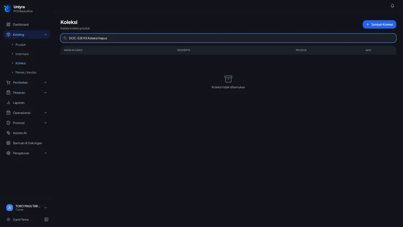Viewport: 403px width, 227px height.
Task: Click the Asisten AI sparkle icon
Action: (x=8, y=133)
